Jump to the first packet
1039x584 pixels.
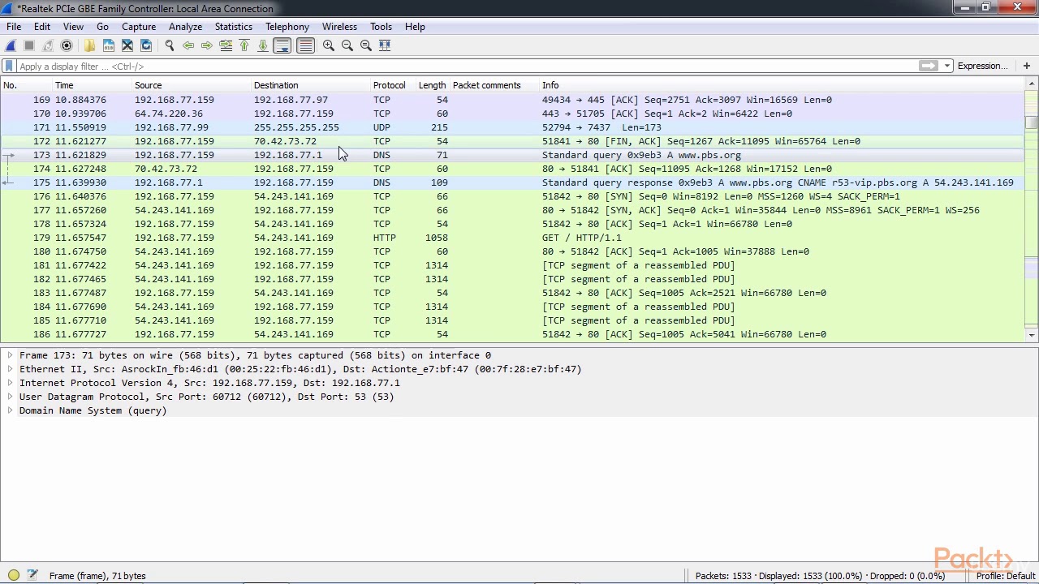click(x=244, y=45)
